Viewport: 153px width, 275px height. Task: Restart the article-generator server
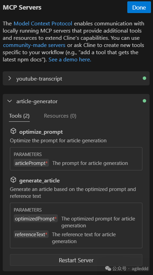pos(76,260)
